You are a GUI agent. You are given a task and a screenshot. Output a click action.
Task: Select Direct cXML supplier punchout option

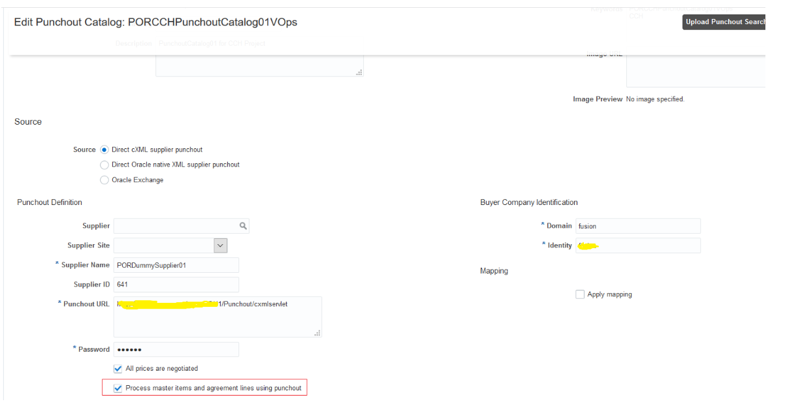tap(104, 150)
